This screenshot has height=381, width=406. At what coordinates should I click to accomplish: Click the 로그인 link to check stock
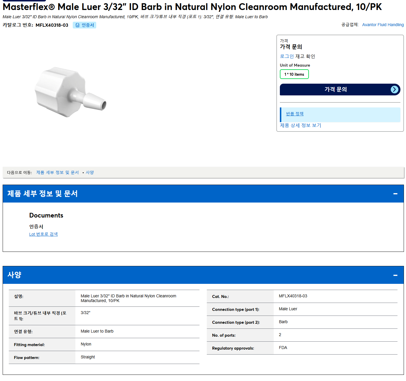click(287, 56)
